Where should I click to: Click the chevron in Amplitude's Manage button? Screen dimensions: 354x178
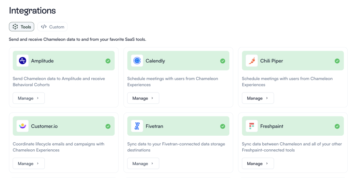[38, 98]
